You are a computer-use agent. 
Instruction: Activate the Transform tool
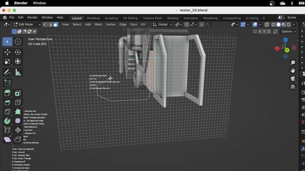(x=18, y=61)
